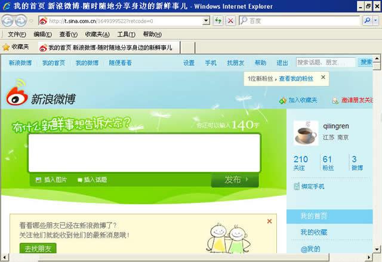Click the magnifier search button in toolbar

tap(368, 21)
